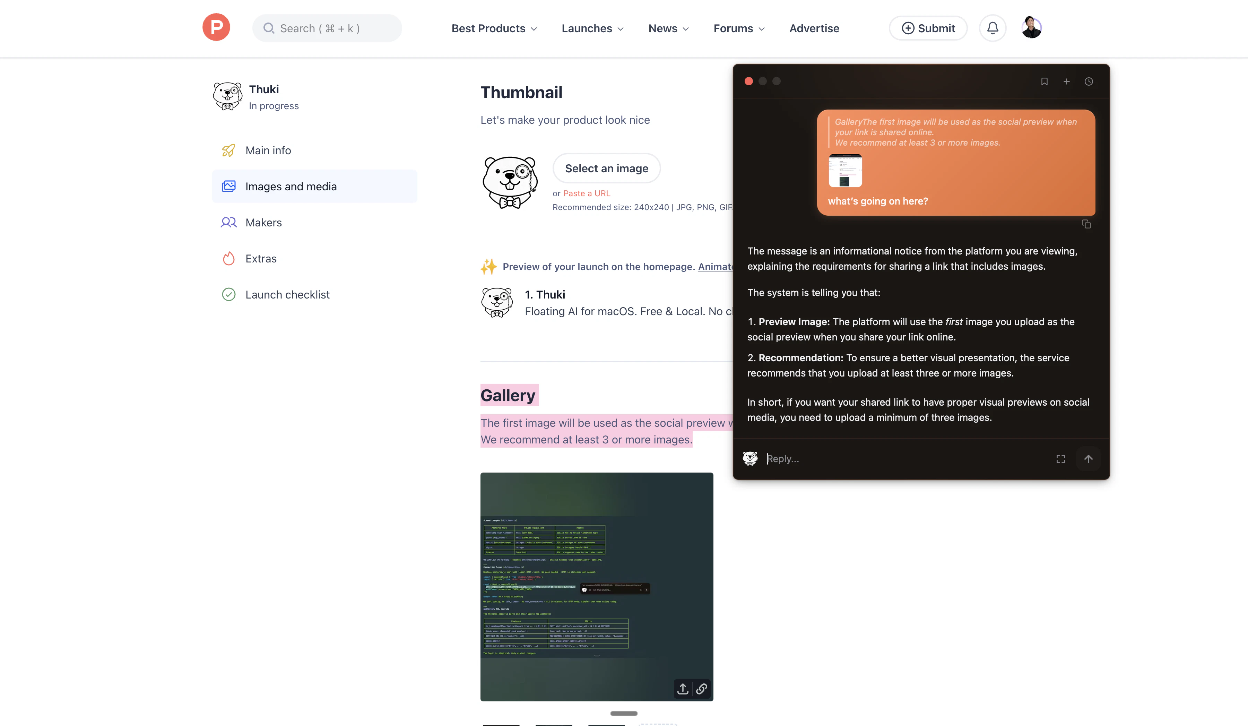Viewport: 1248px width, 726px height.
Task: Open notifications with the bell icon
Action: [992, 28]
